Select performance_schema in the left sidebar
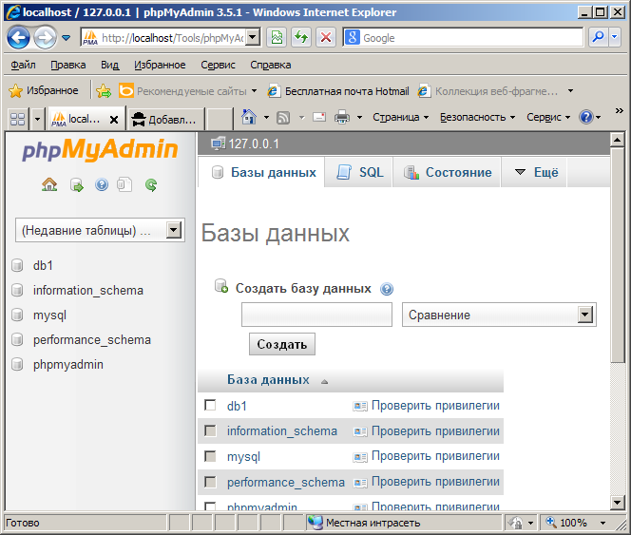 (x=92, y=340)
